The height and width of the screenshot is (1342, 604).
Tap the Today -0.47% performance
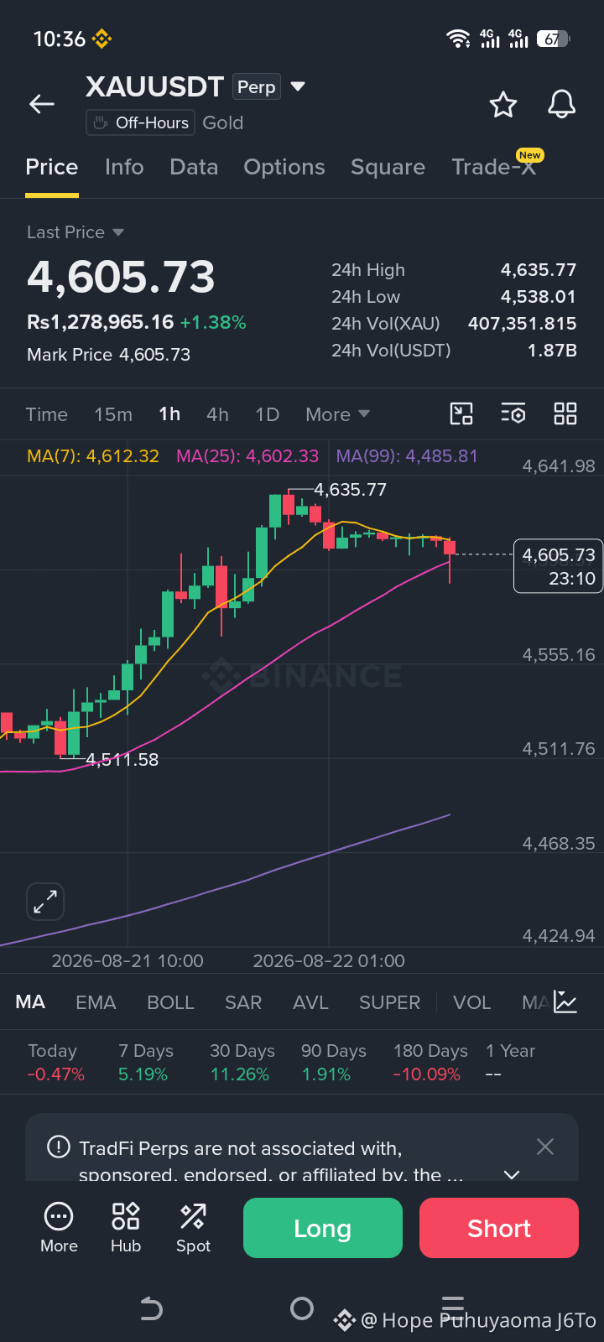click(55, 1062)
